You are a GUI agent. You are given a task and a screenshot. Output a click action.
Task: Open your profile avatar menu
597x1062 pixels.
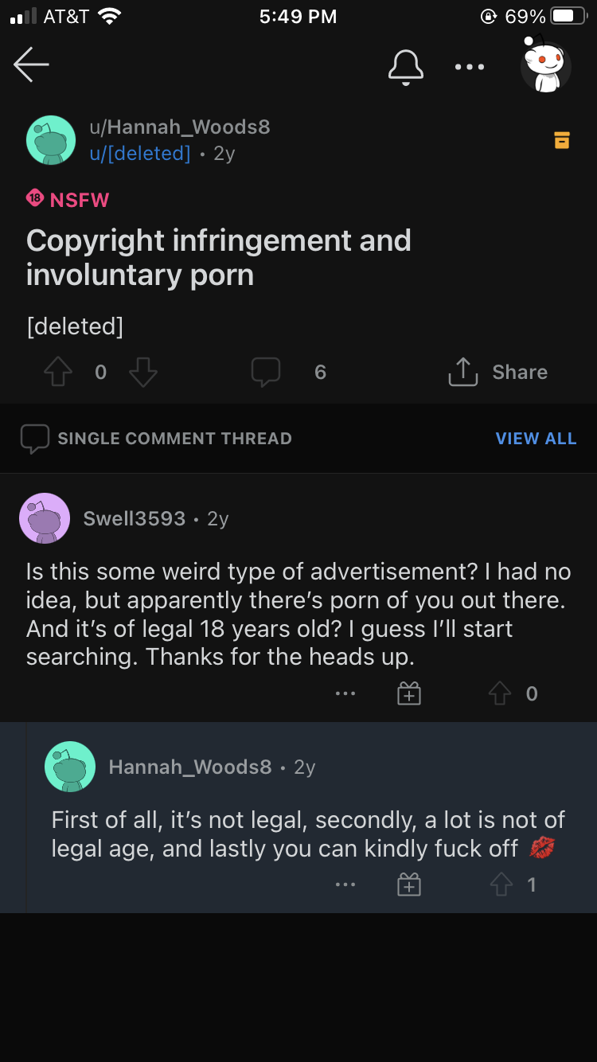click(546, 66)
